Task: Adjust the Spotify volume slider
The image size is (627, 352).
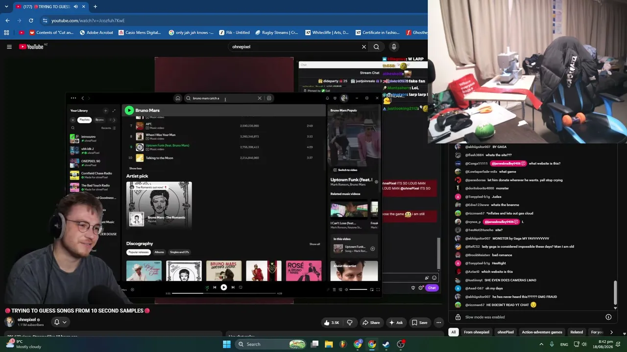Action: (x=358, y=289)
